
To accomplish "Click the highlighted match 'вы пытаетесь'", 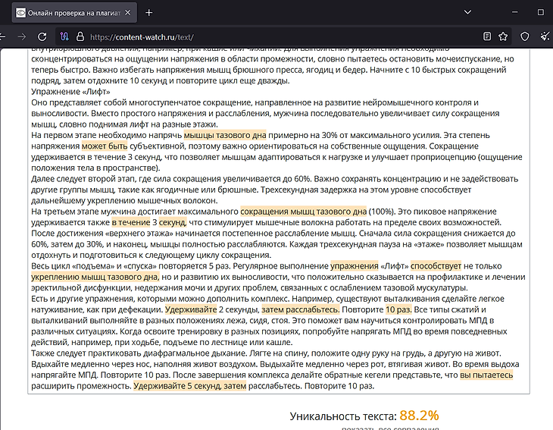I will coord(486,375).
